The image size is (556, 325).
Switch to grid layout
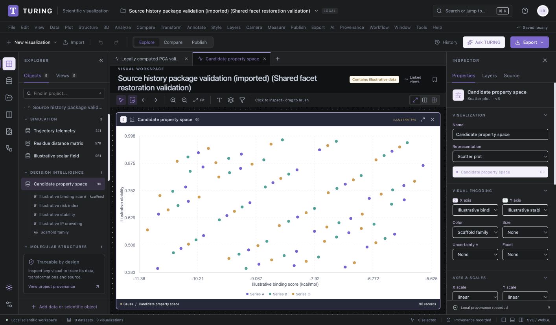tap(434, 100)
